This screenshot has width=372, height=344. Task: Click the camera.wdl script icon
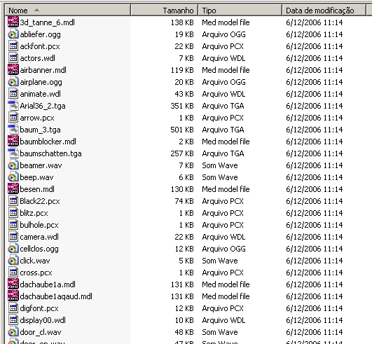pyautogui.click(x=13, y=237)
